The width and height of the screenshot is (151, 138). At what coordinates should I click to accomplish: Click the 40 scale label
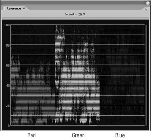pyautogui.click(x=8, y=86)
